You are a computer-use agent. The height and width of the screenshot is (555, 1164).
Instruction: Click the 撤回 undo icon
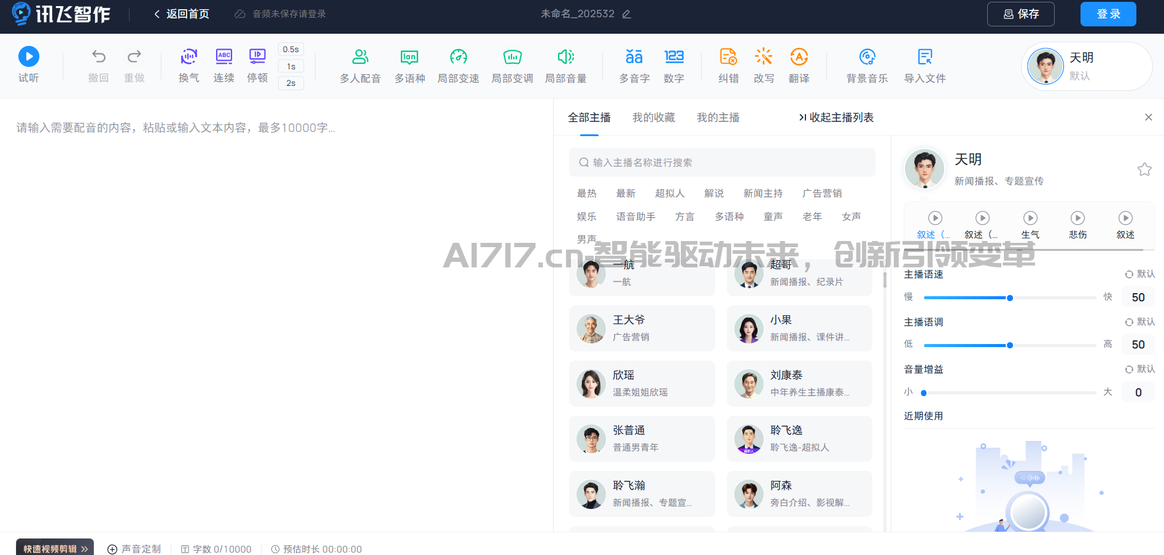coord(98,64)
